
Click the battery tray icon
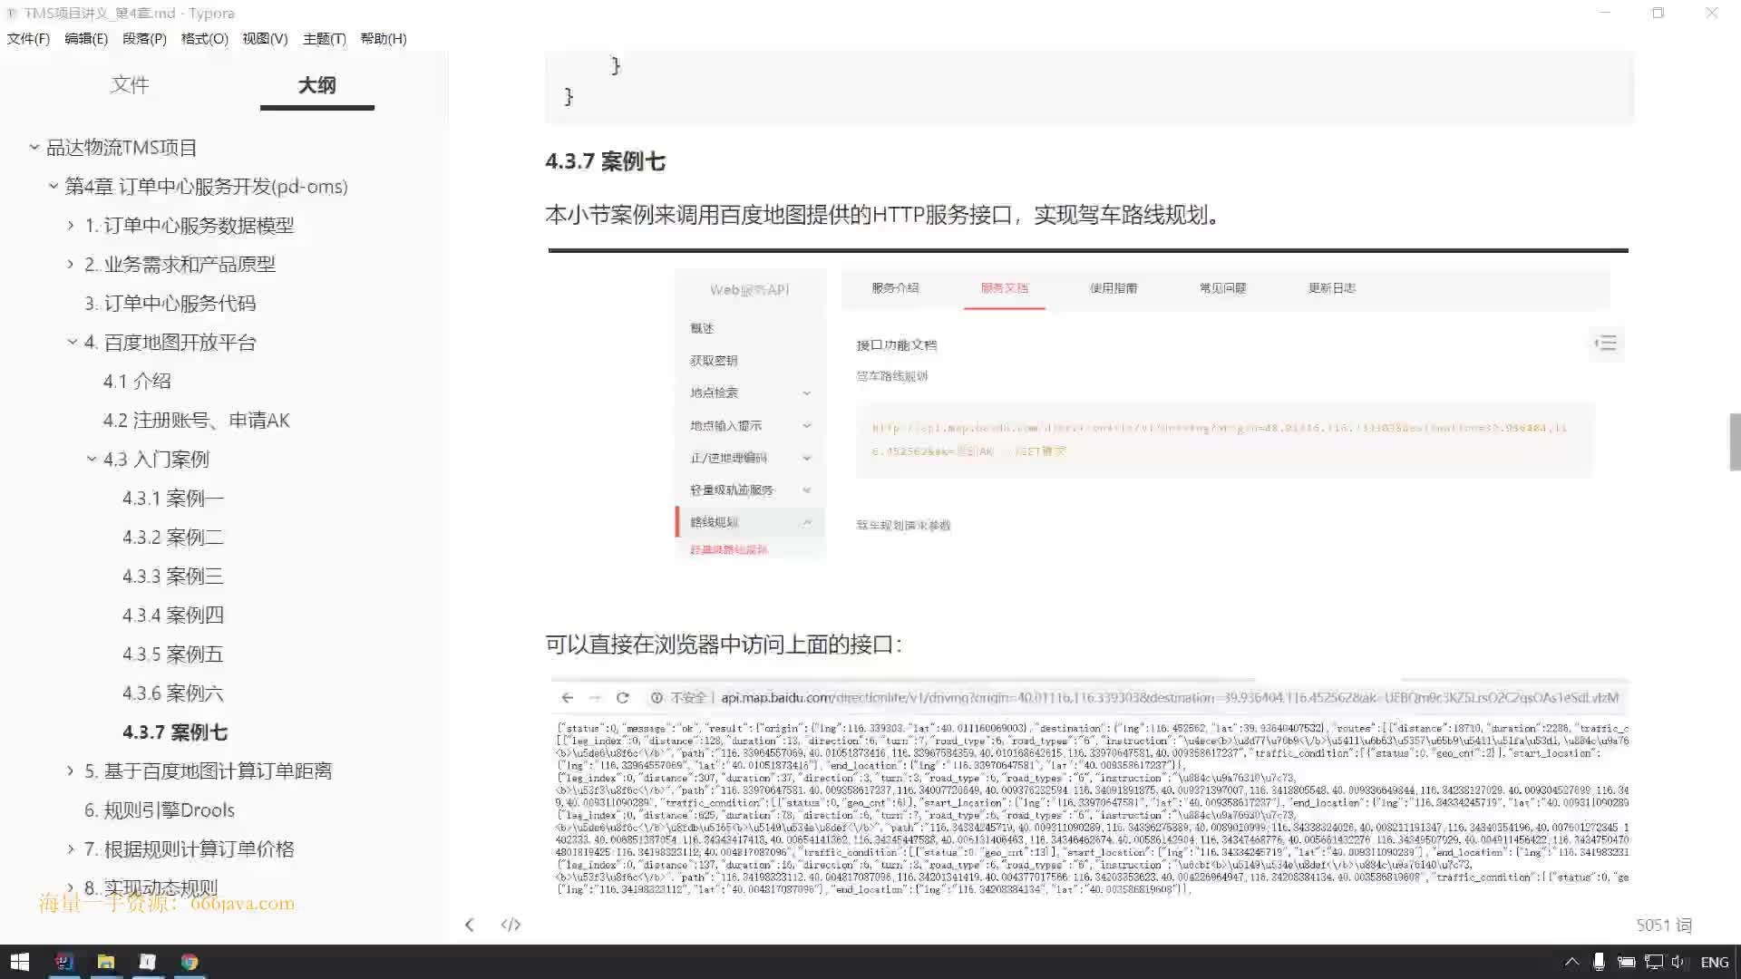[1626, 962]
